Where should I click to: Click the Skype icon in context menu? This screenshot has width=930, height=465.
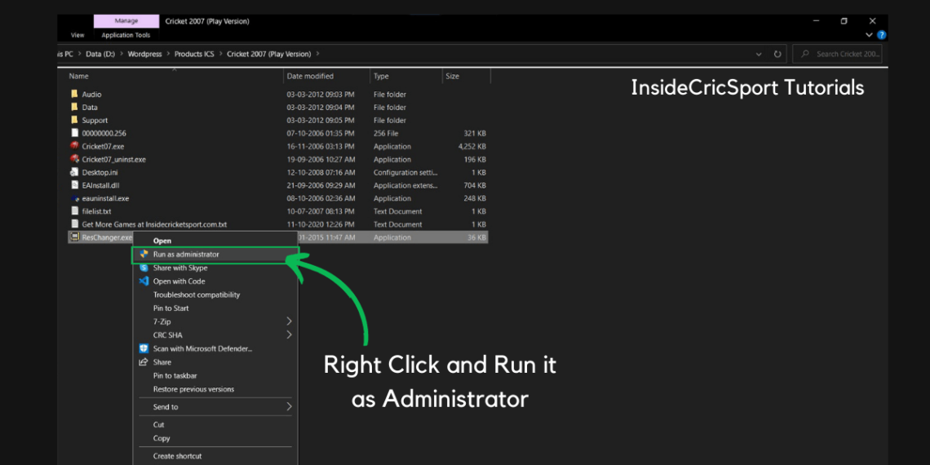click(x=144, y=268)
